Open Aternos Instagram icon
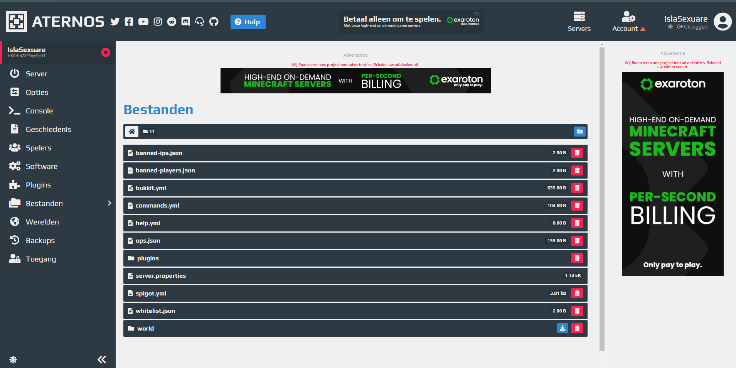The height and width of the screenshot is (368, 736). click(158, 22)
